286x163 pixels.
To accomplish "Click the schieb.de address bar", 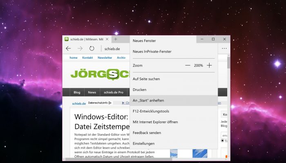I will pyautogui.click(x=116, y=49).
